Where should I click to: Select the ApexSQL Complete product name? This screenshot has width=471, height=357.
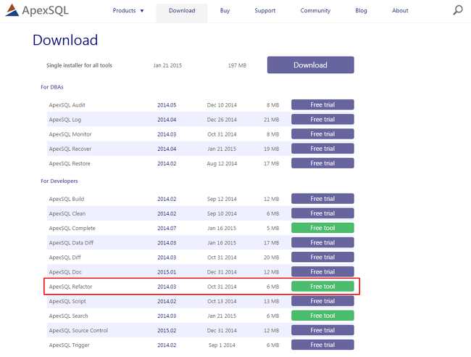pos(72,229)
